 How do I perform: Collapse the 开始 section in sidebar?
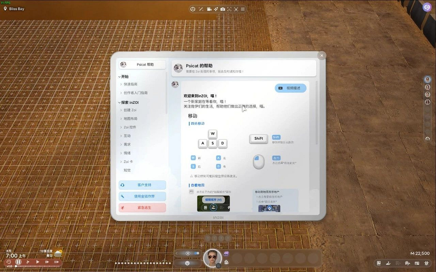point(120,77)
